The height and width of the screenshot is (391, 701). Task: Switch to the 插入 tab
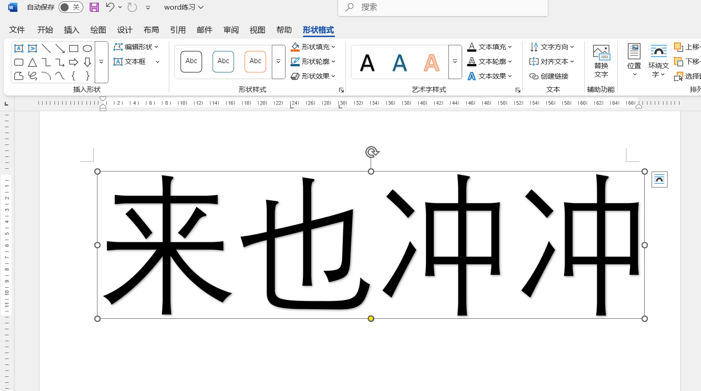pyautogui.click(x=72, y=30)
